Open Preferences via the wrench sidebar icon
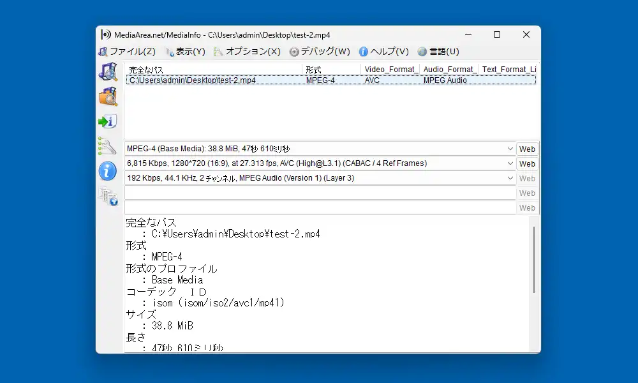 107,146
